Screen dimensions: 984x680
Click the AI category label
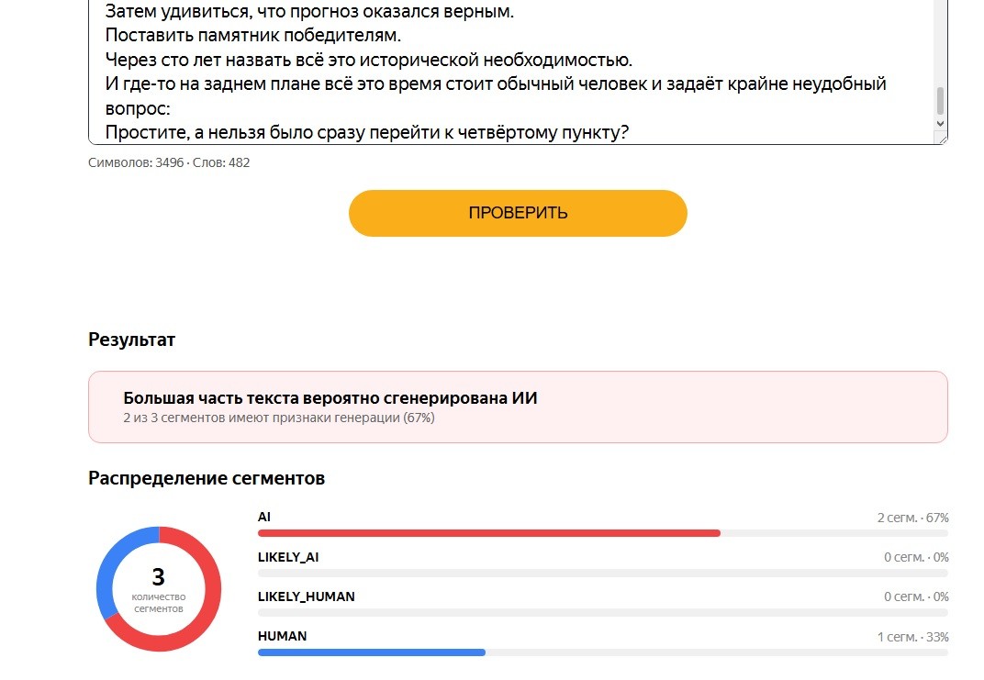point(264,517)
